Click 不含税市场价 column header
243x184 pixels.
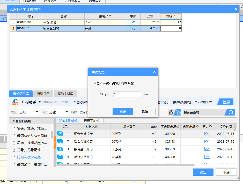[170, 127]
